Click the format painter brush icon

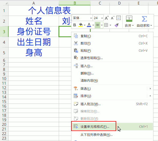(x=117, y=25)
